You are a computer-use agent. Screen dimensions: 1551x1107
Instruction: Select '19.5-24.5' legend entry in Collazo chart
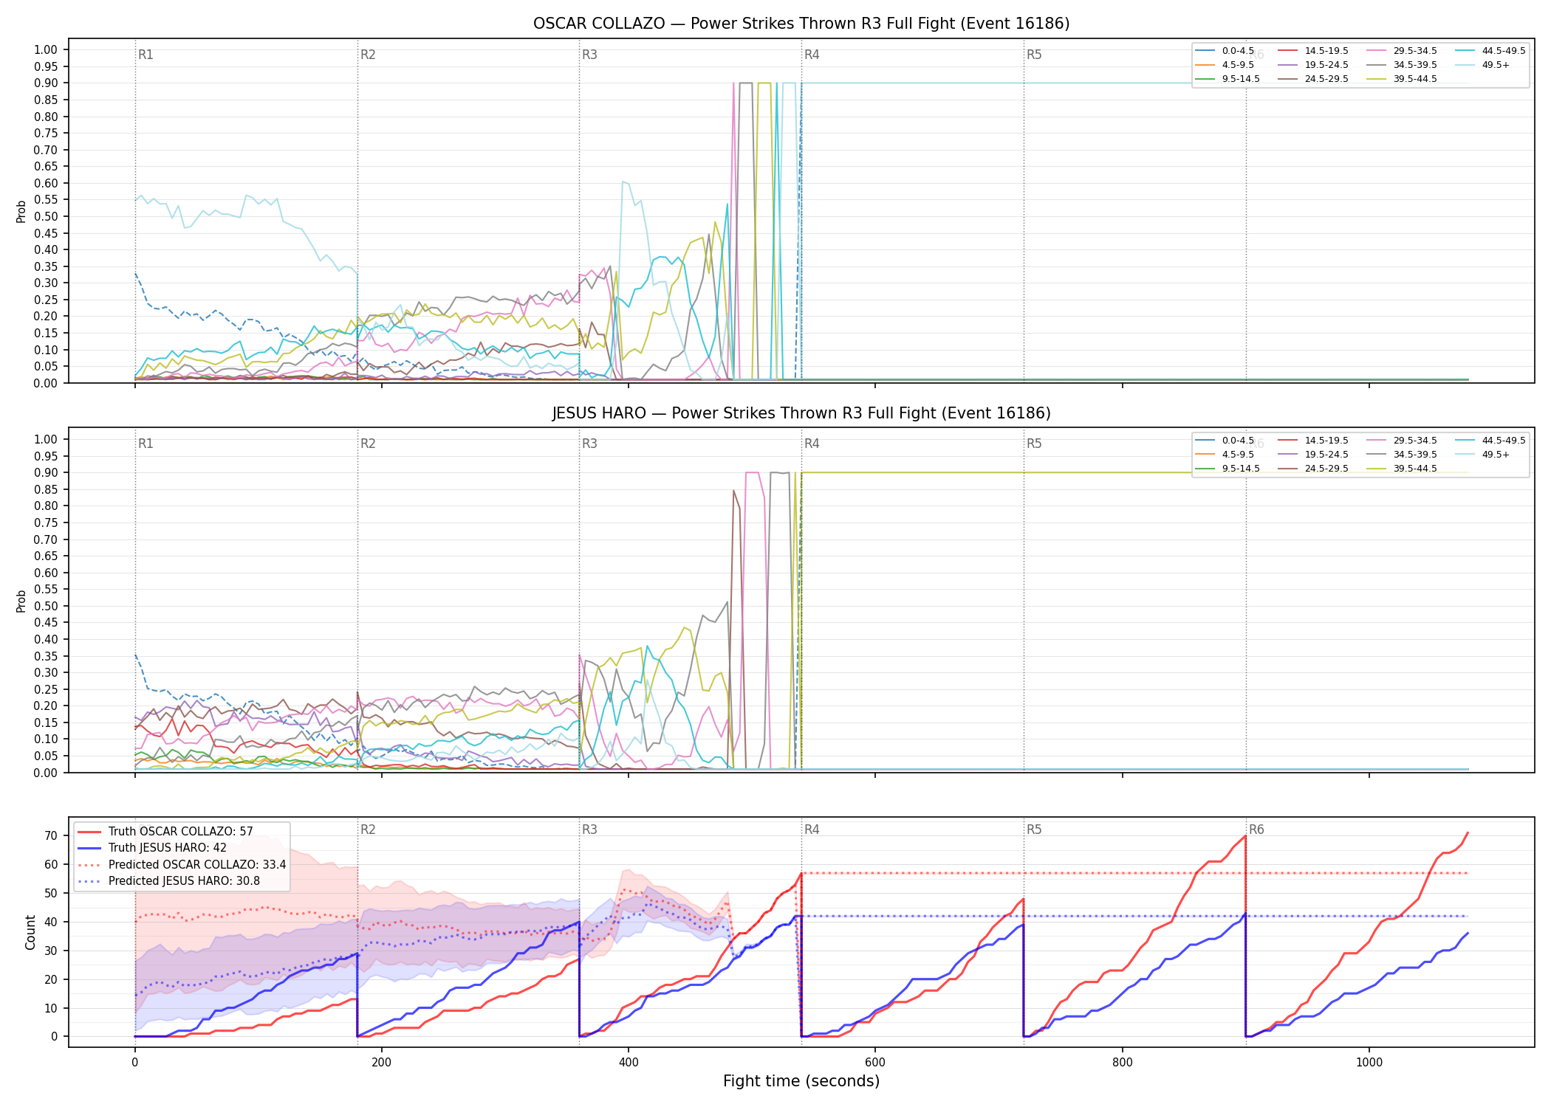1313,65
